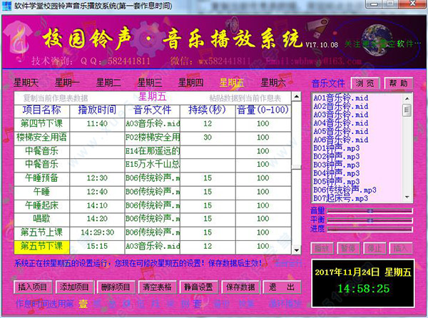
Task: Click the 清空表格 button
Action: (x=157, y=287)
